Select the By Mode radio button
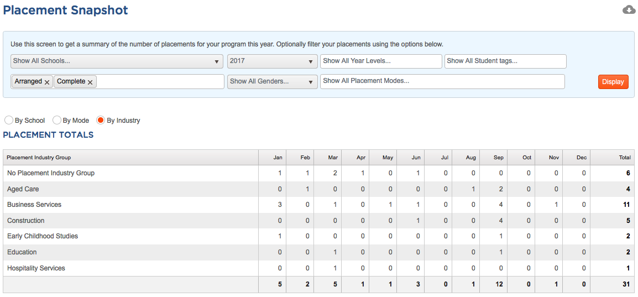This screenshot has width=638, height=297. pyautogui.click(x=57, y=121)
